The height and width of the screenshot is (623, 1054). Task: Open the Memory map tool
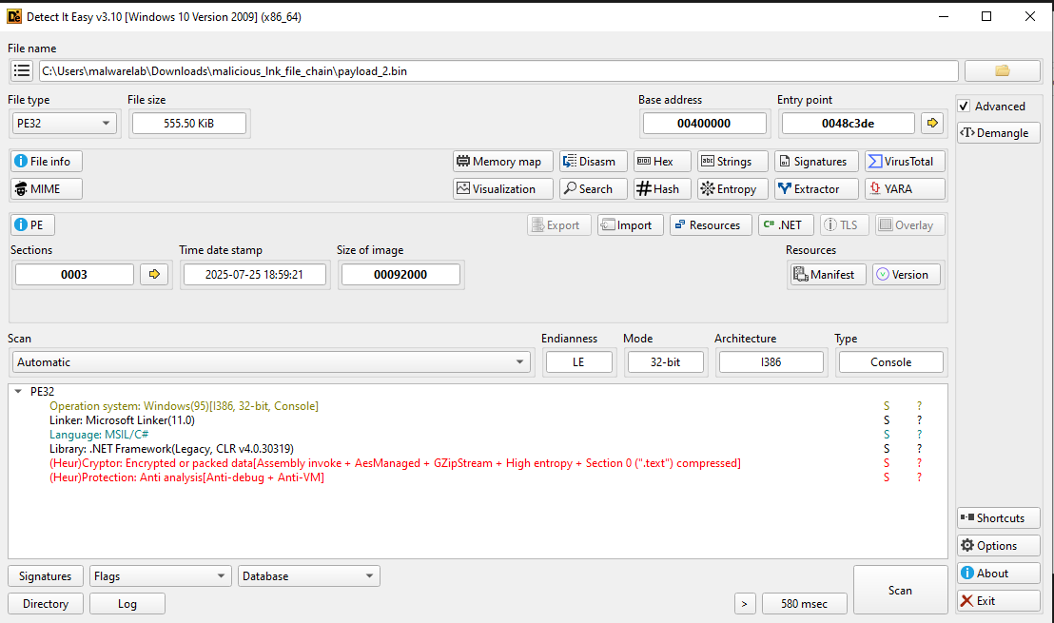click(503, 162)
